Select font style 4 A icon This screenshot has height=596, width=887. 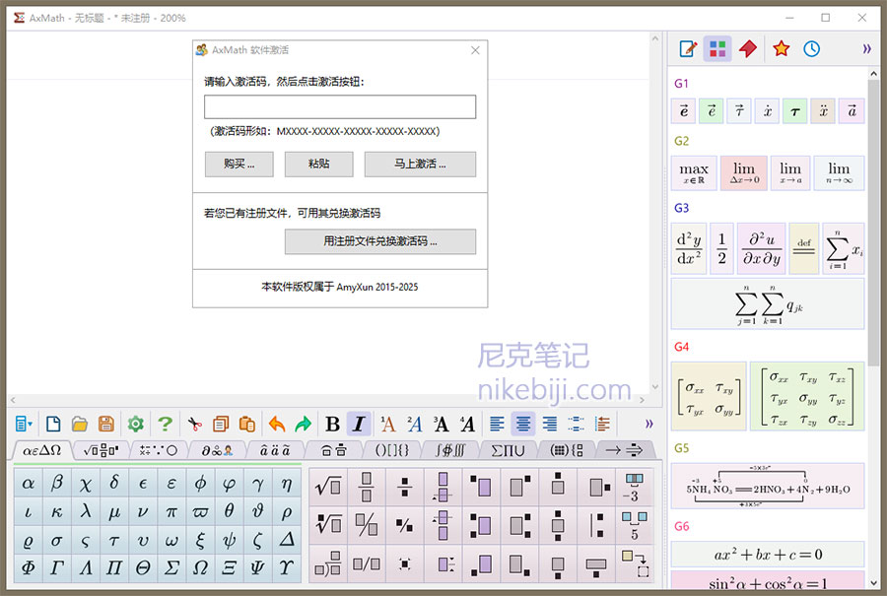coord(467,424)
